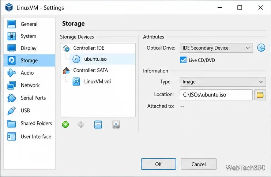
Task: Click the User Interface window icon
Action: pos(12,136)
